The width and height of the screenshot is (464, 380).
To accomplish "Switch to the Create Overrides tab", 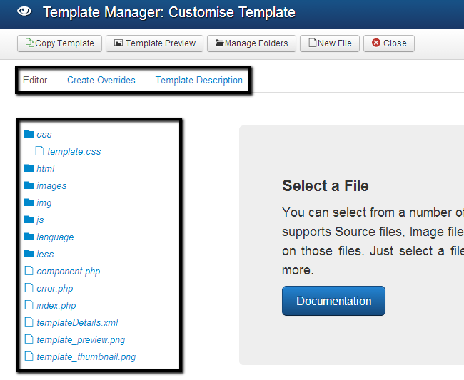I will 101,81.
